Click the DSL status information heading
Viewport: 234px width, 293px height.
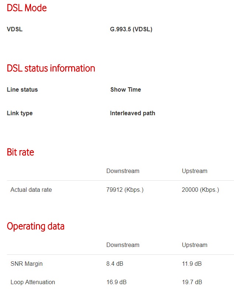click(x=51, y=68)
